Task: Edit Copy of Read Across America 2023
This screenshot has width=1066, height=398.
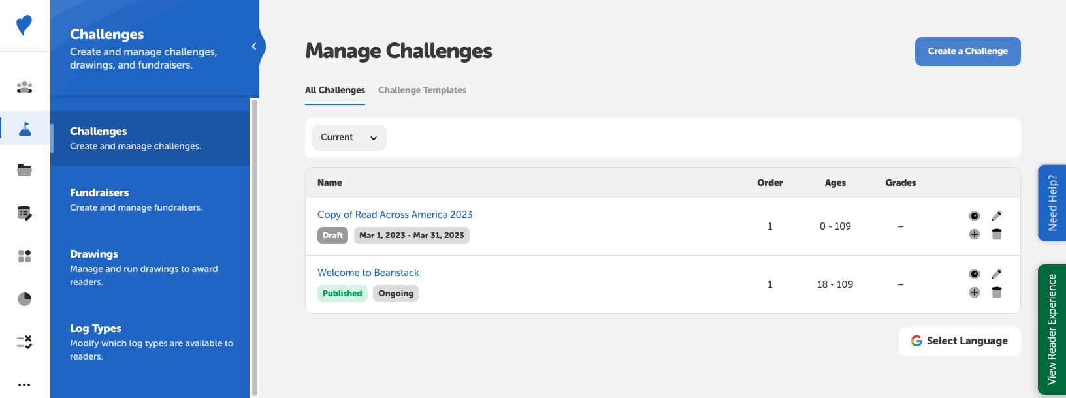Action: pos(997,216)
